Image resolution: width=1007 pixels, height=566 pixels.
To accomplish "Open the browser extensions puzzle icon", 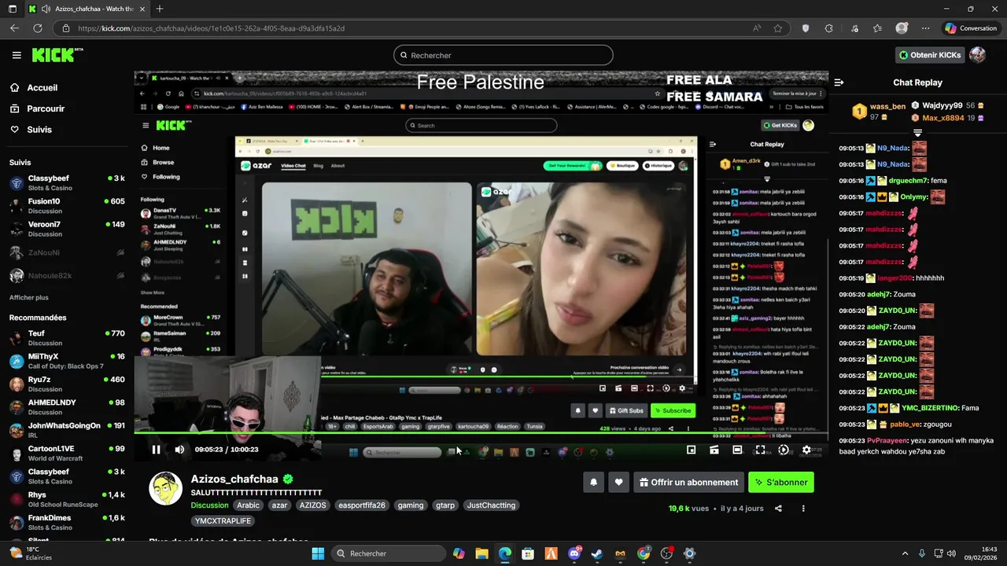I will click(829, 28).
